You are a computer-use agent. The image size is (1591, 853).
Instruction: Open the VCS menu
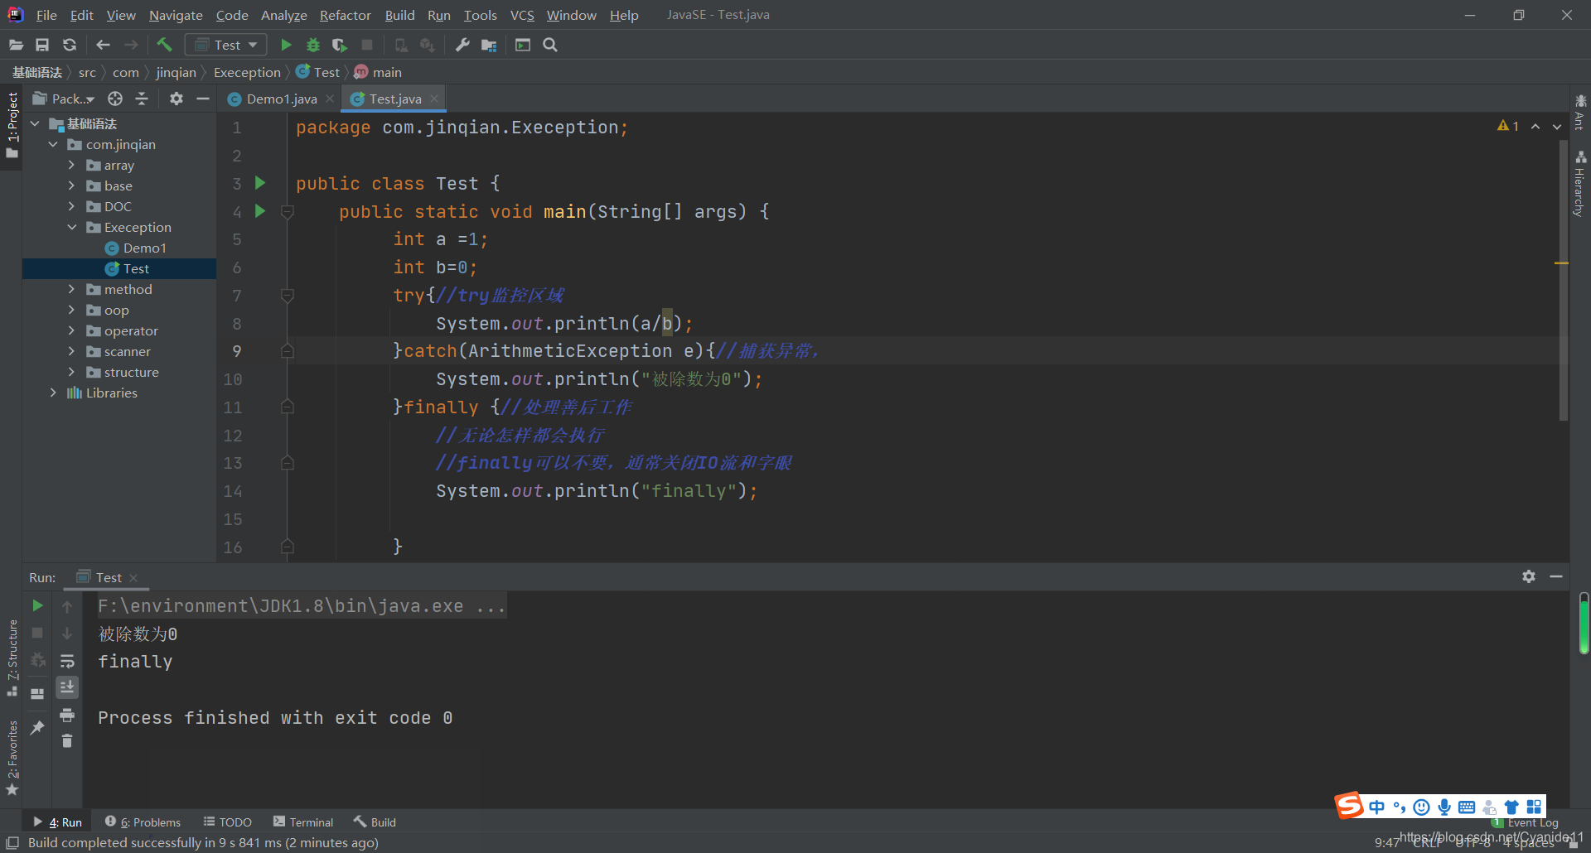pos(522,15)
